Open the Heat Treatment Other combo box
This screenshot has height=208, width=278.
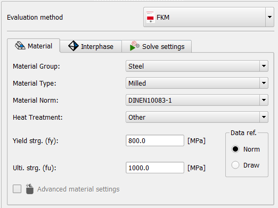click(x=197, y=117)
